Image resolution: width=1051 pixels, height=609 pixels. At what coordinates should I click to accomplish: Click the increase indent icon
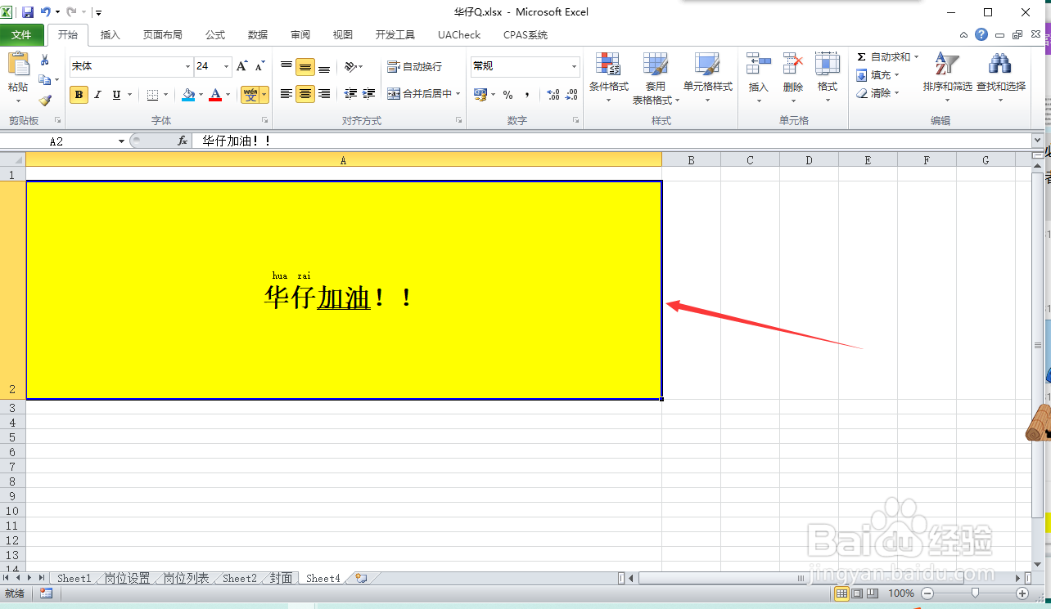pyautogui.click(x=369, y=94)
